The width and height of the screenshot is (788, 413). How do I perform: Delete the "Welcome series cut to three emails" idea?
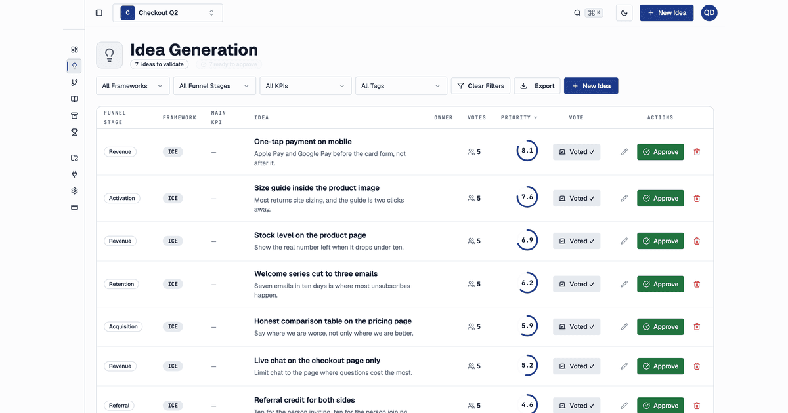click(x=697, y=284)
